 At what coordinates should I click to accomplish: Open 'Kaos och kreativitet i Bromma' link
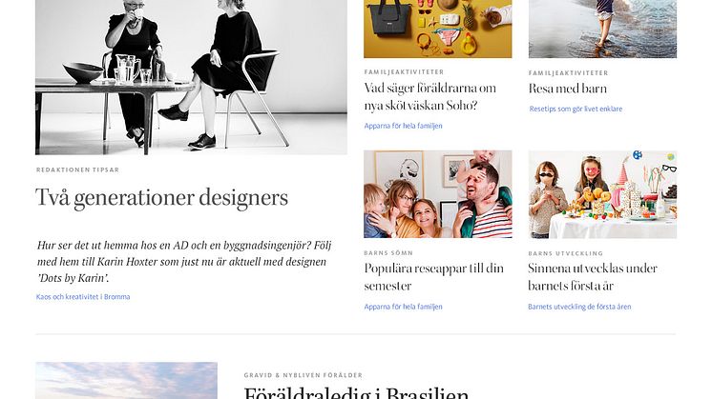83,297
